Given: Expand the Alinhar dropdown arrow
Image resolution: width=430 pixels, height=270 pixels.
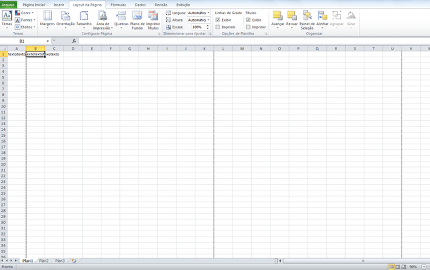Looking at the screenshot, I should click(x=322, y=28).
